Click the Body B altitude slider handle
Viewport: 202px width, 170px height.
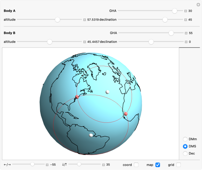coord(50,42)
